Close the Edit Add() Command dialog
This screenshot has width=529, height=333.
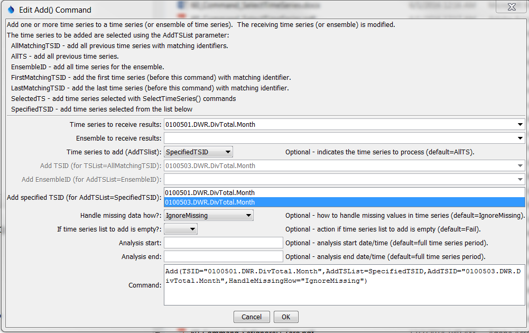512,7
